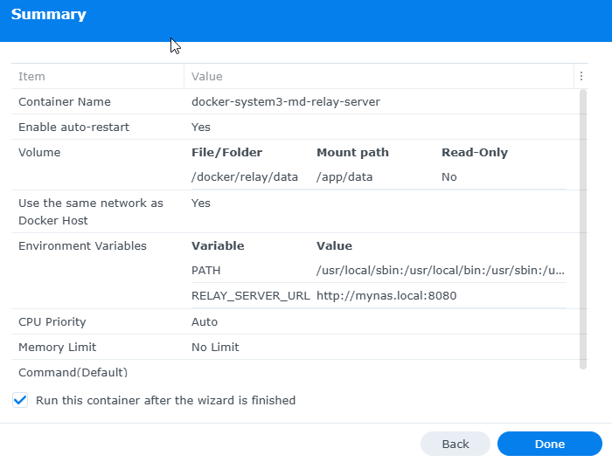
Task: Click the Yes value for auto-restart
Action: (x=200, y=128)
